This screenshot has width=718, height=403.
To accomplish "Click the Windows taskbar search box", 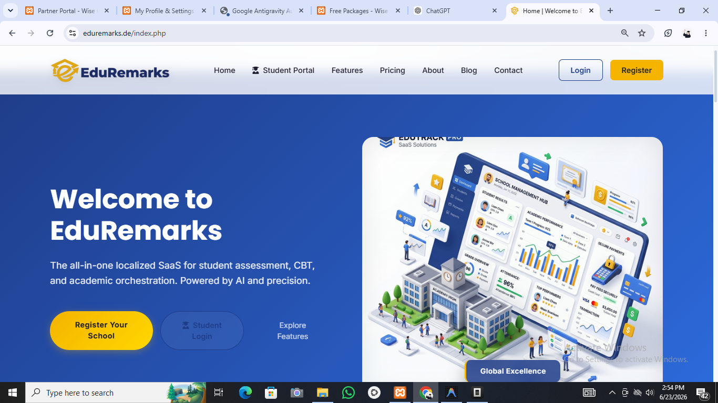I will pos(116,393).
